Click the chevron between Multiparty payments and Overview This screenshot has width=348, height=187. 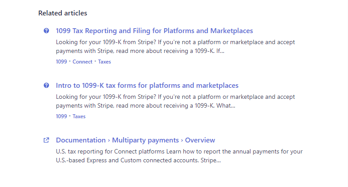[x=182, y=140]
